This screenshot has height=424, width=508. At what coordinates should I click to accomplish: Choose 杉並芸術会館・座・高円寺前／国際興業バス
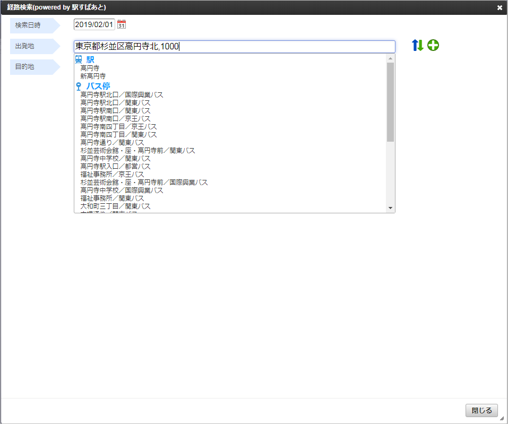pyautogui.click(x=144, y=183)
